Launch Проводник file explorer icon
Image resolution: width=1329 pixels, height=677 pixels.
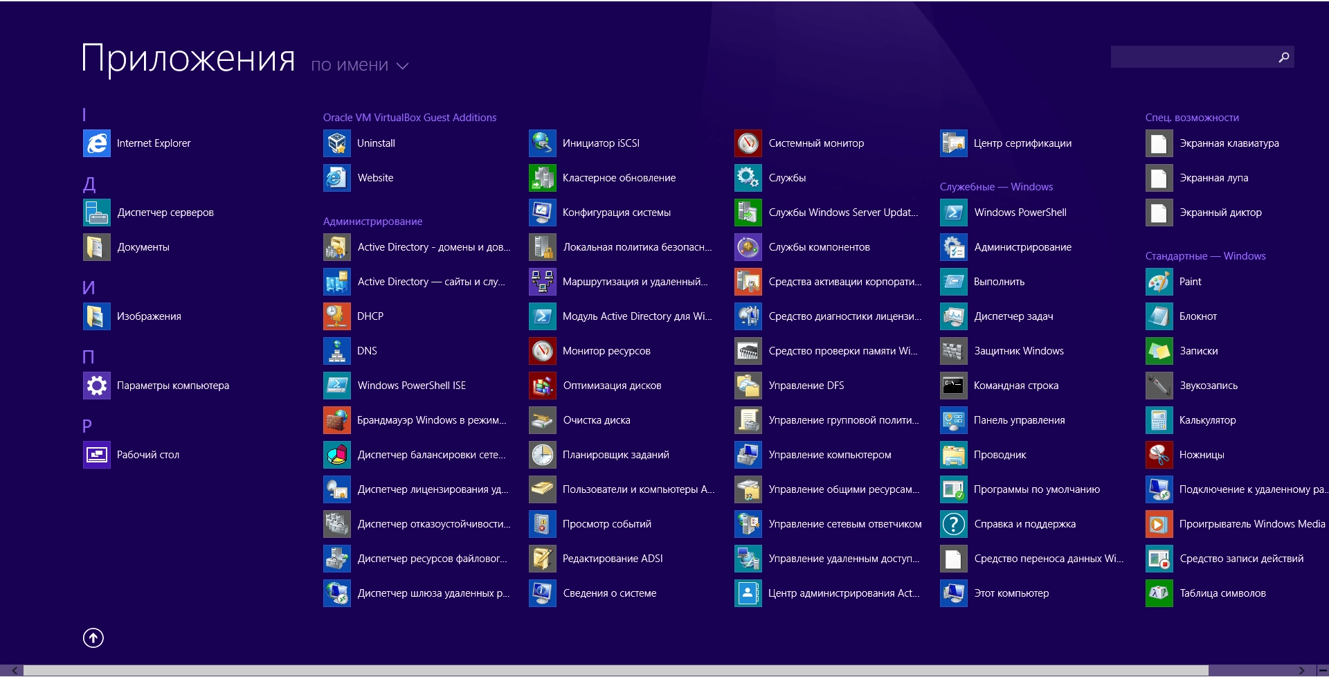(x=953, y=455)
